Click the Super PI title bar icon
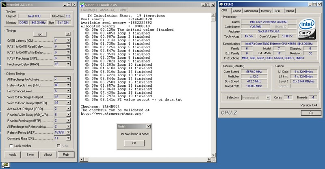325x169 pixels. tap(82, 5)
